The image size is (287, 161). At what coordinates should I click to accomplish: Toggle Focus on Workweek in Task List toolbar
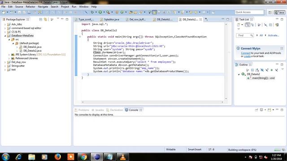pyautogui.click(x=259, y=25)
